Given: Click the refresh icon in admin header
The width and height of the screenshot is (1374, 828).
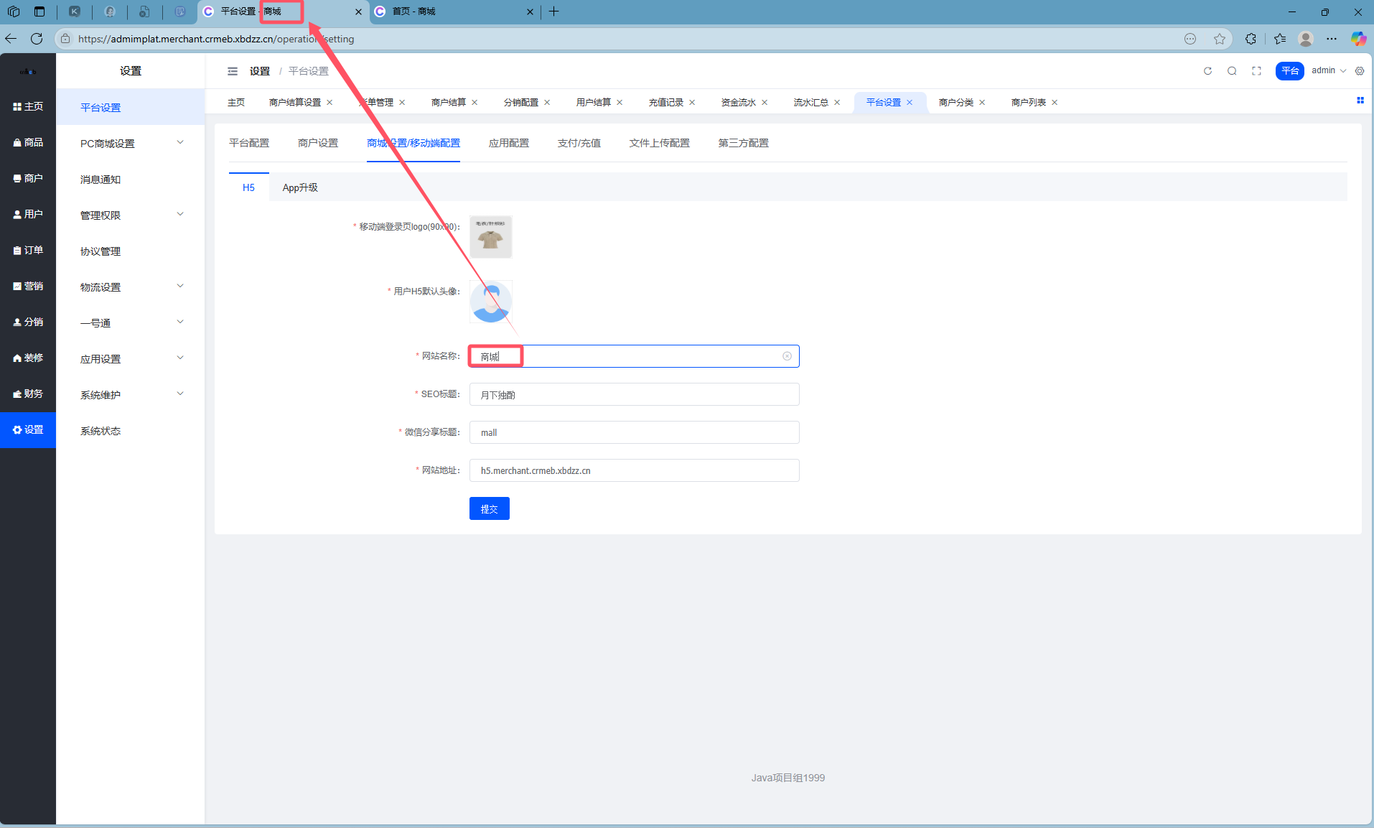Looking at the screenshot, I should [1207, 71].
